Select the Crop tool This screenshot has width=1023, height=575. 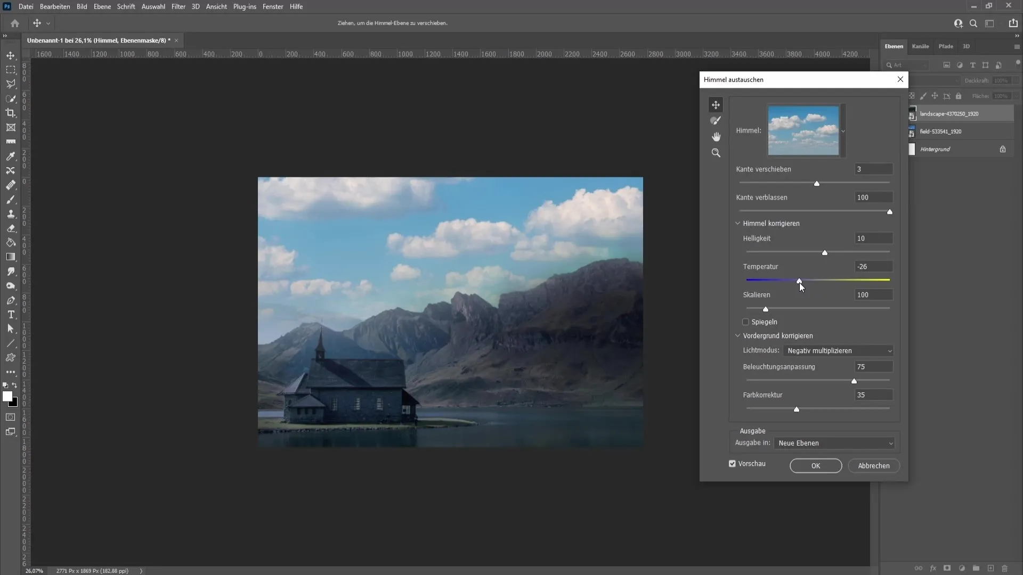11,113
